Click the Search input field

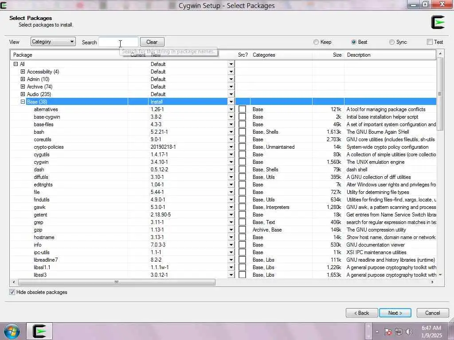[118, 42]
